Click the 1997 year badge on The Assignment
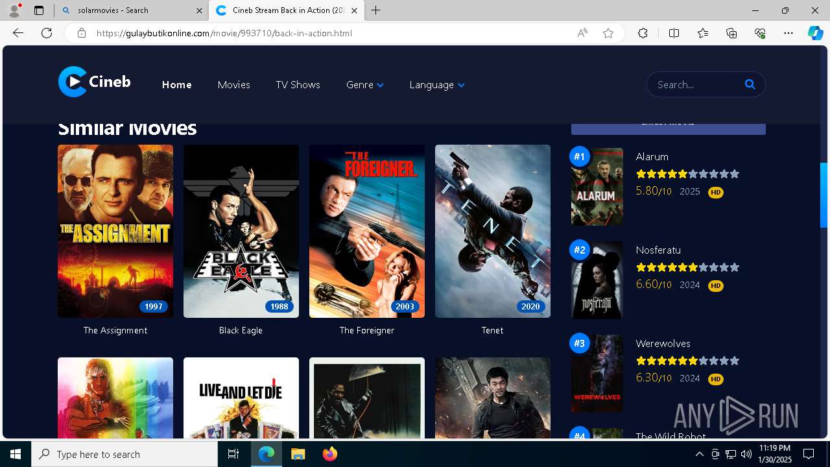 [154, 307]
